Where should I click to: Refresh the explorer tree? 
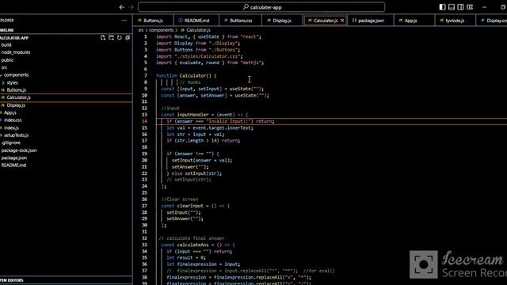(120, 37)
